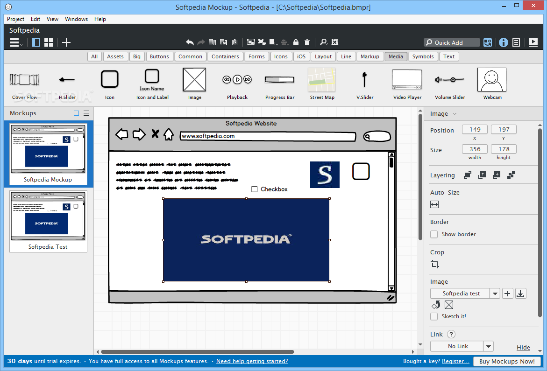Toggle the UI library face icon
This screenshot has height=371, width=547.
coord(488,42)
